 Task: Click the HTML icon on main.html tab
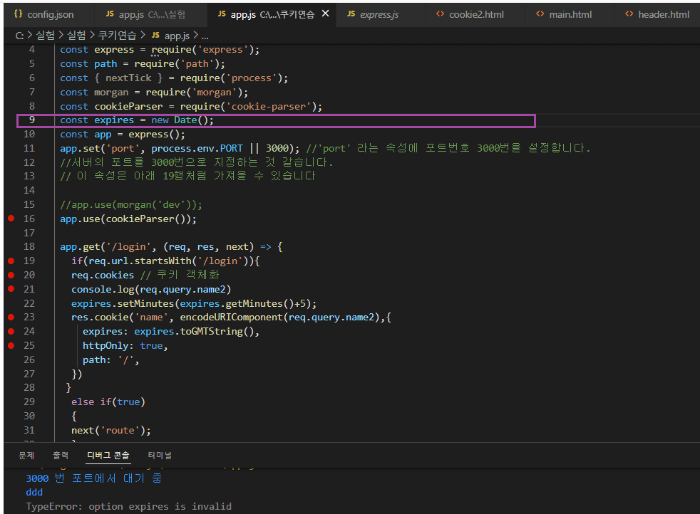pos(540,14)
